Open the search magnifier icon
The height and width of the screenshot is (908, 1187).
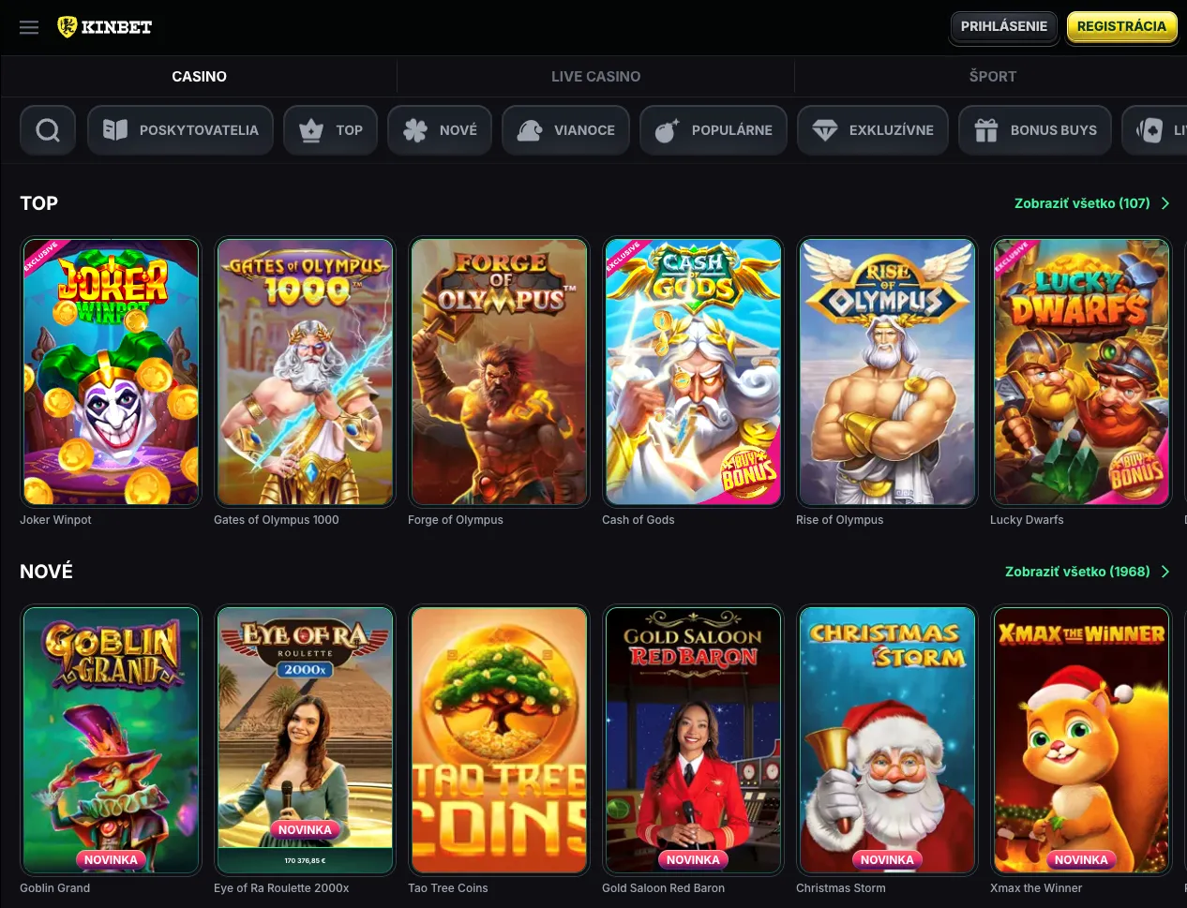point(48,130)
